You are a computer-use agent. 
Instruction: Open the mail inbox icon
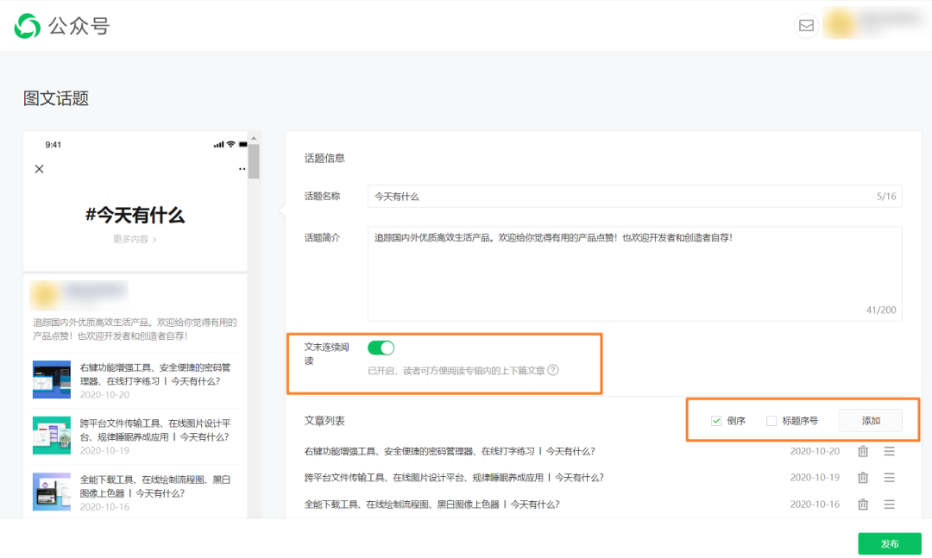(x=806, y=26)
